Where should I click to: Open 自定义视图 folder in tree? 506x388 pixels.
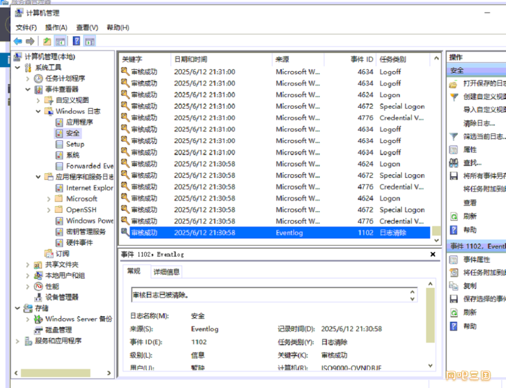(x=72, y=100)
